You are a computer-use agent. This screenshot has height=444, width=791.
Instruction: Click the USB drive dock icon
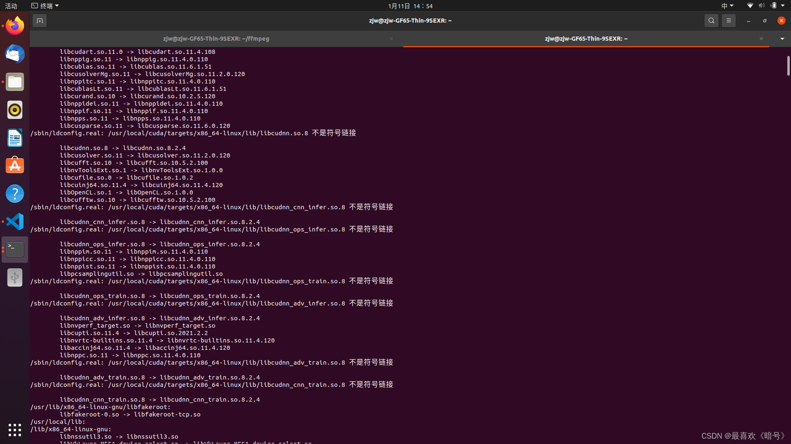(x=15, y=277)
